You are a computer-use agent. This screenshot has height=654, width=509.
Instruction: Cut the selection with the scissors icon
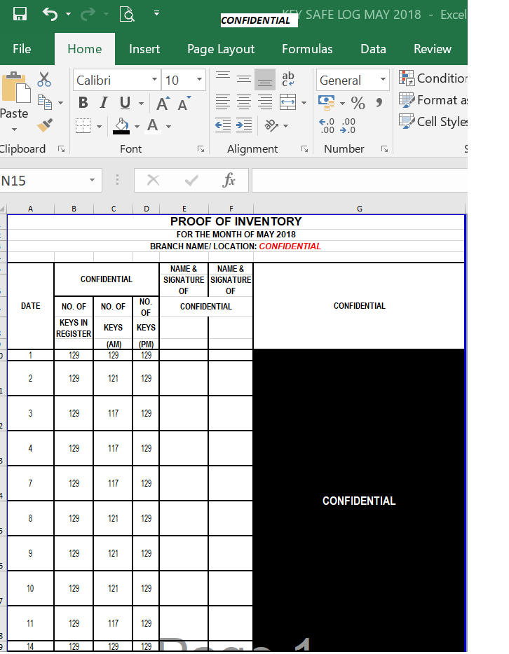coord(44,79)
